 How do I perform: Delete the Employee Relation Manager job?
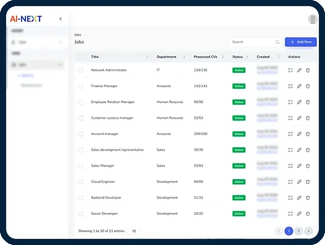308,102
